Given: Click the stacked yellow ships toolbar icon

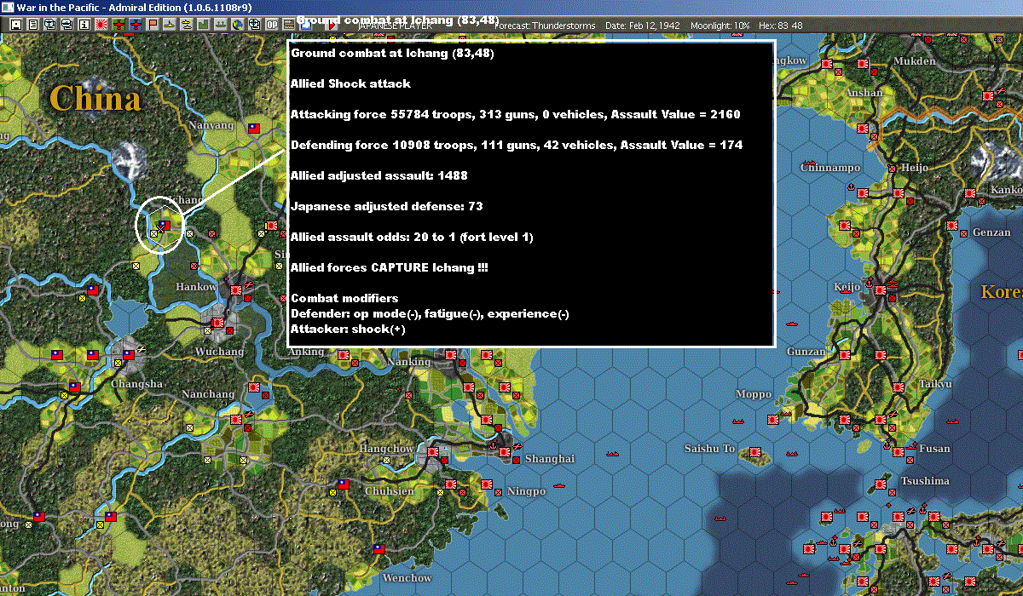Looking at the screenshot, I should [x=187, y=24].
